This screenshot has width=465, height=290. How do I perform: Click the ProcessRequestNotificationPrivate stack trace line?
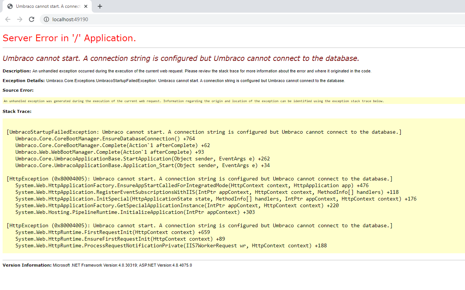[171, 245]
